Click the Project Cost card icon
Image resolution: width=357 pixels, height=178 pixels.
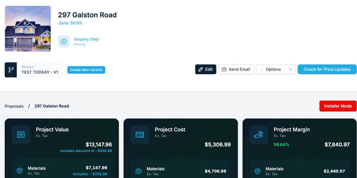coord(140,135)
